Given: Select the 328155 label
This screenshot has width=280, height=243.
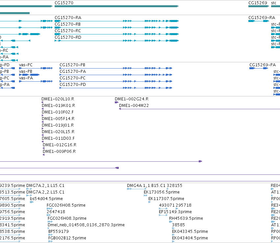Looking at the screenshot, I should [x=174, y=186].
